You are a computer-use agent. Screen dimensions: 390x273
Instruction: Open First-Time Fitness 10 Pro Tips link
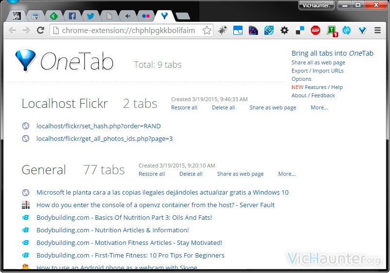coord(130,256)
